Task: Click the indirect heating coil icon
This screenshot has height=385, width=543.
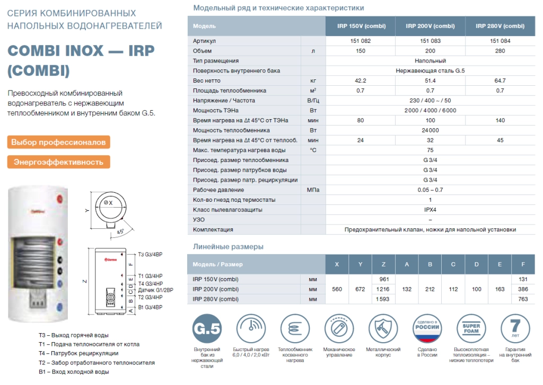Action: click(x=295, y=329)
